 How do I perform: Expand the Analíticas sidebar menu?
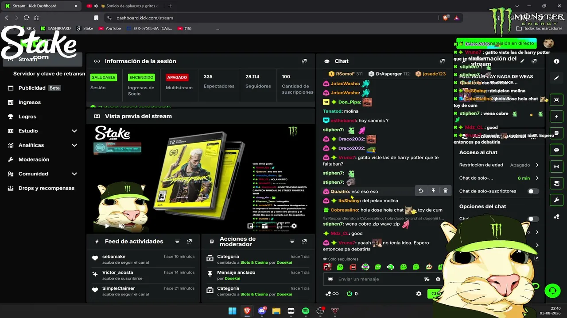click(74, 145)
